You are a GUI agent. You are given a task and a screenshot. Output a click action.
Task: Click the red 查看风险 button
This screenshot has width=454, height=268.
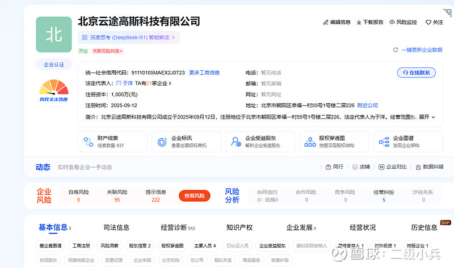[x=194, y=195]
